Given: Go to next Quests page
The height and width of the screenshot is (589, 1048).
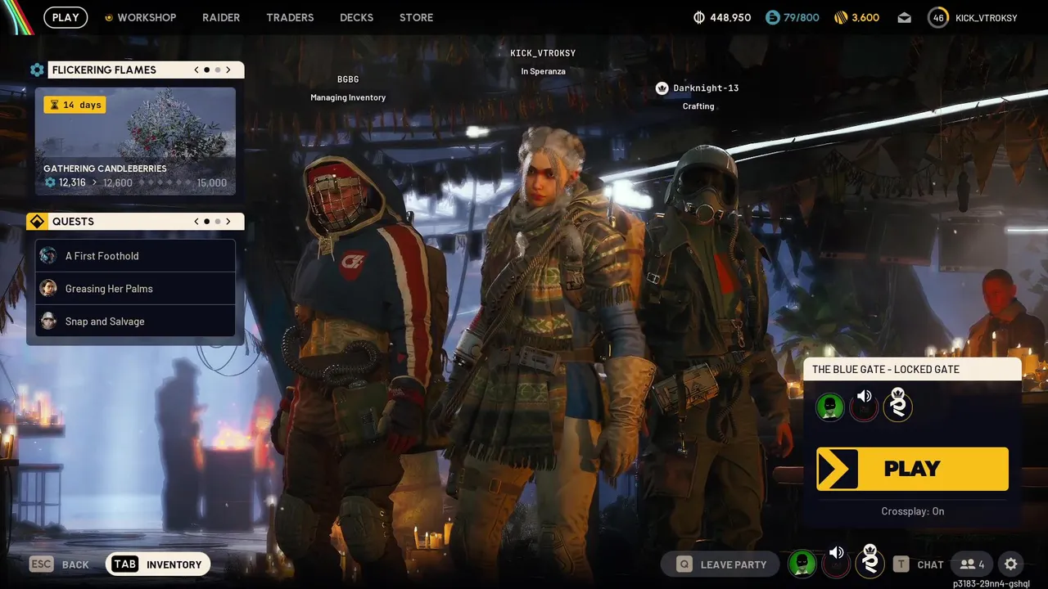Looking at the screenshot, I should (x=228, y=222).
